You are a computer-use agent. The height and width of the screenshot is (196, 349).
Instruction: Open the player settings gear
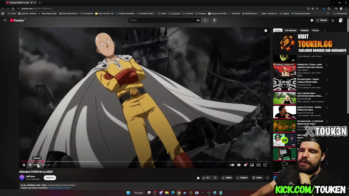[x=245, y=165]
